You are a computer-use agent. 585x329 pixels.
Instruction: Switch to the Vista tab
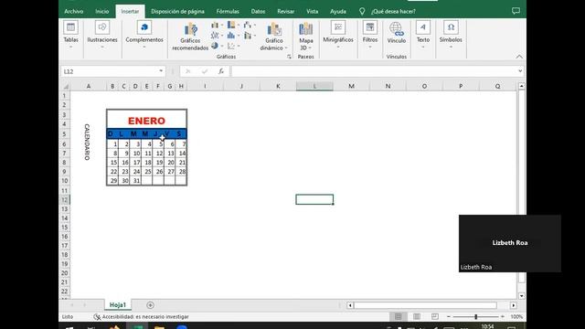[313, 12]
